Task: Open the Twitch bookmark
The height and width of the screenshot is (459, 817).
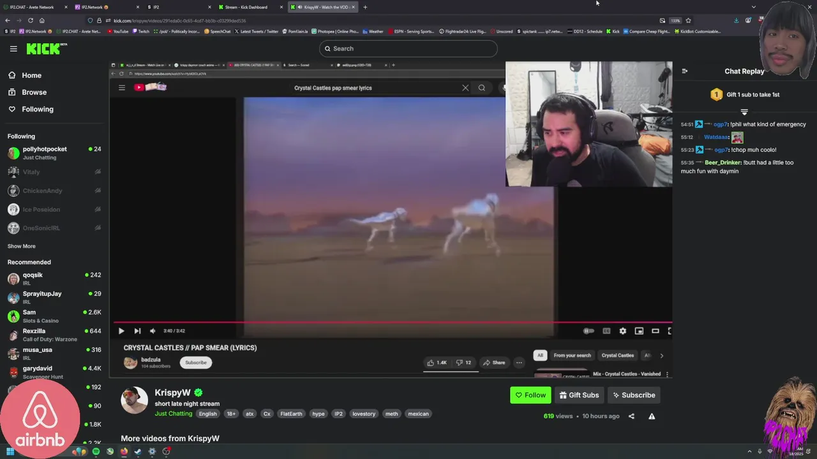Action: [141, 31]
